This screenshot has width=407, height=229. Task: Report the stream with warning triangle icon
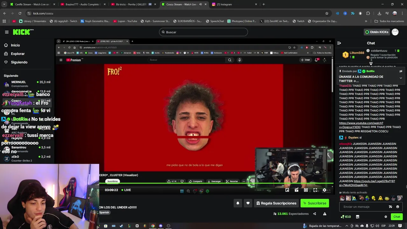point(325,214)
